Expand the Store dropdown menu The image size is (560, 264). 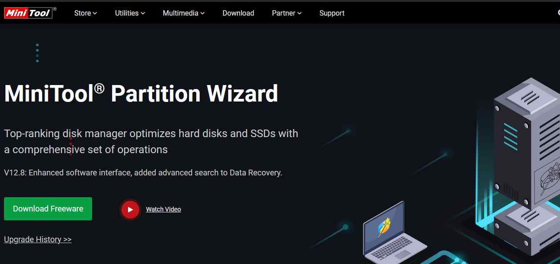tap(85, 13)
